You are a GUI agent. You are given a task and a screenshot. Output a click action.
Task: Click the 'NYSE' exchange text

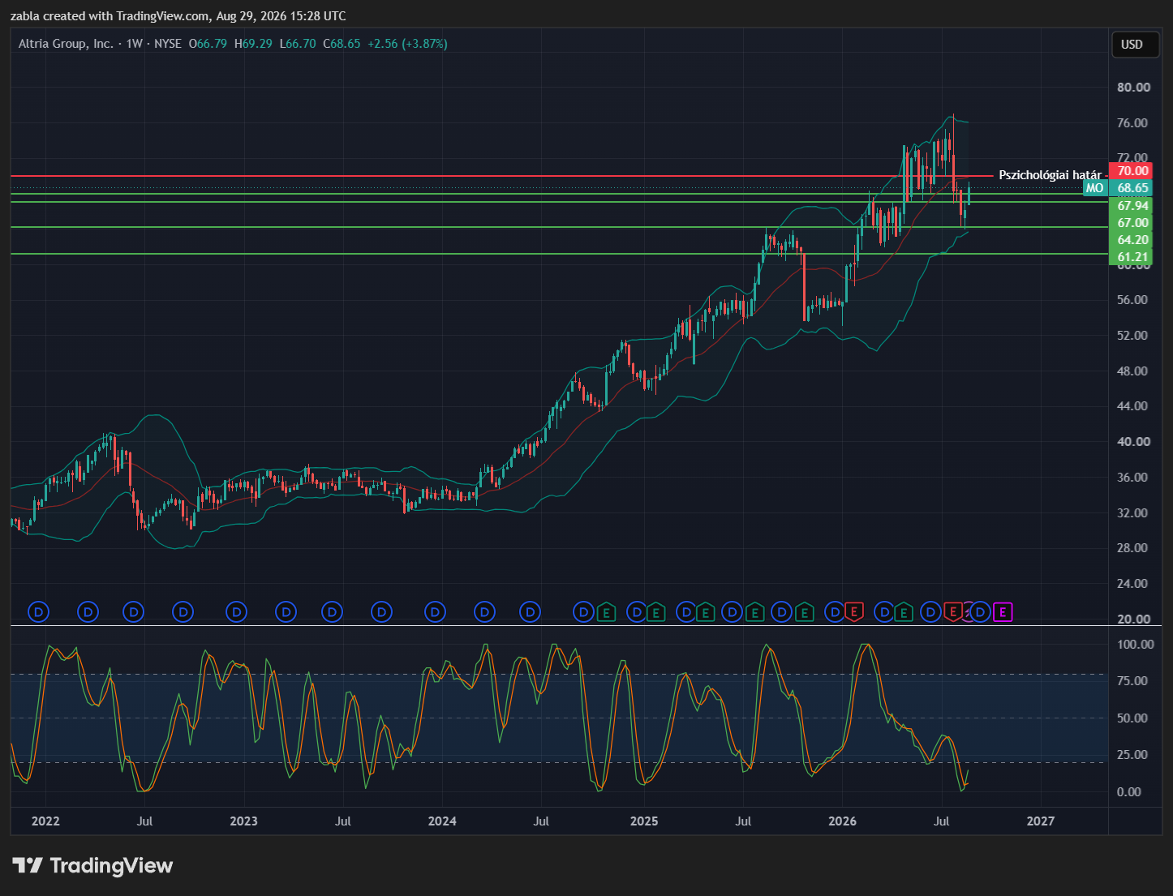coord(168,44)
